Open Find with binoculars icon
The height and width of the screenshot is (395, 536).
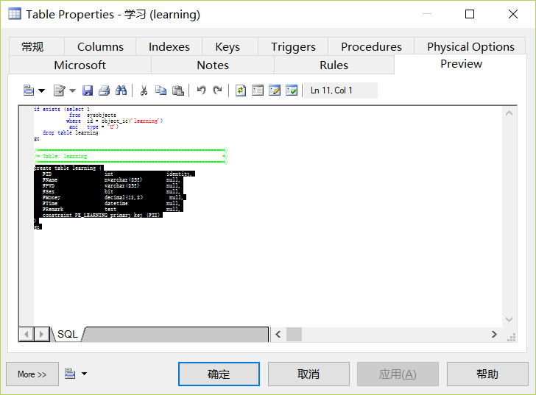(x=121, y=90)
